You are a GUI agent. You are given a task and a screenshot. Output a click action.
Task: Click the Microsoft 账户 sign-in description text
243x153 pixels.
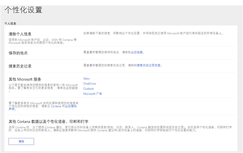point(43,41)
